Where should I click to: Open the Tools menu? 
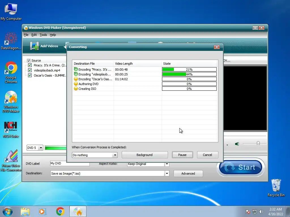pyautogui.click(x=43, y=35)
